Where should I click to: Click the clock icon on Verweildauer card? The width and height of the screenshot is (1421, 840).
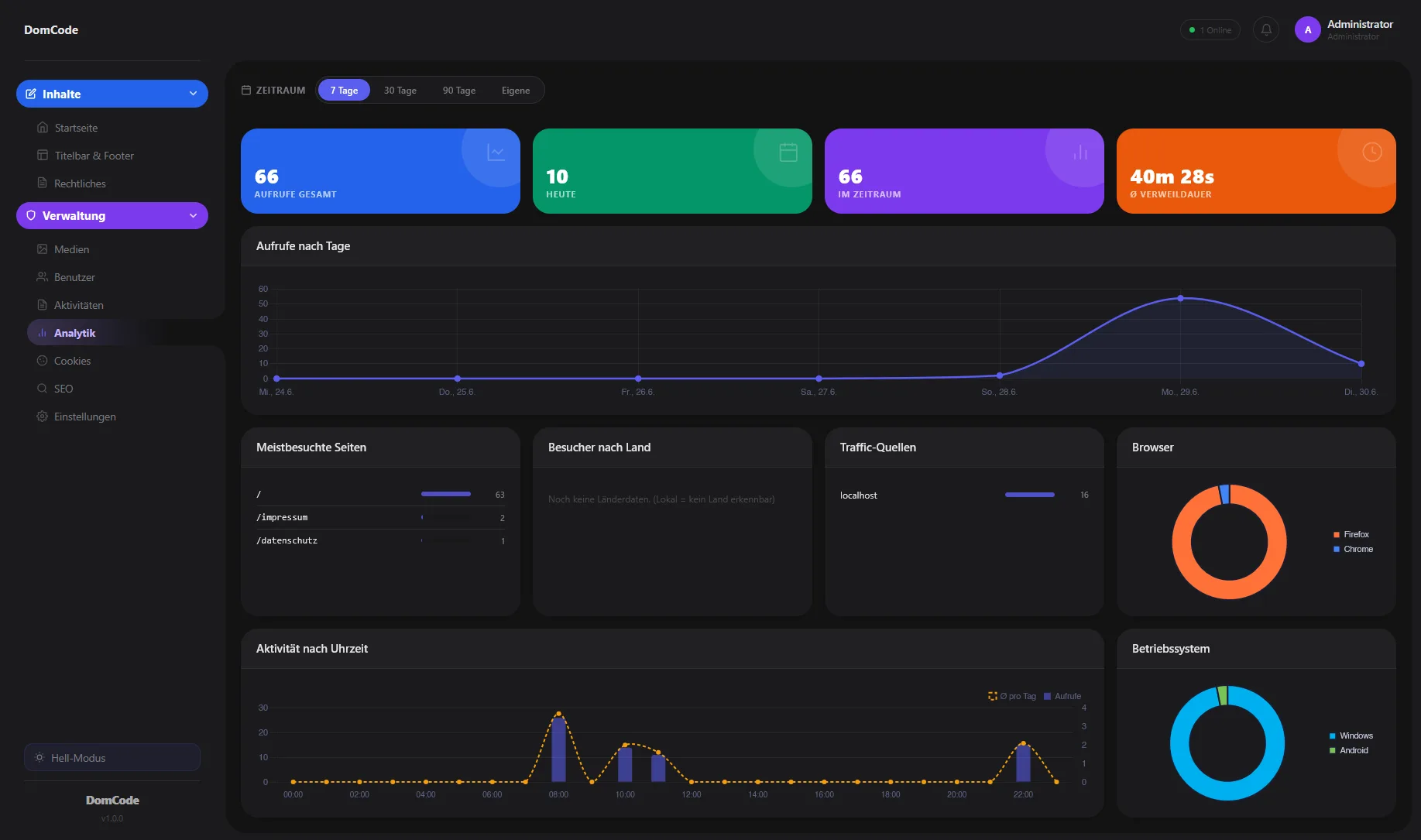(x=1372, y=152)
